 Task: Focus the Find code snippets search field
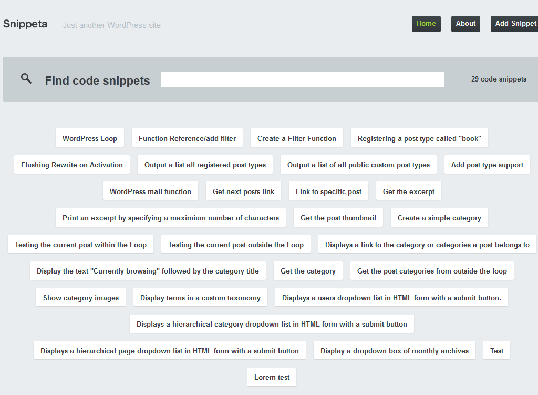point(302,80)
